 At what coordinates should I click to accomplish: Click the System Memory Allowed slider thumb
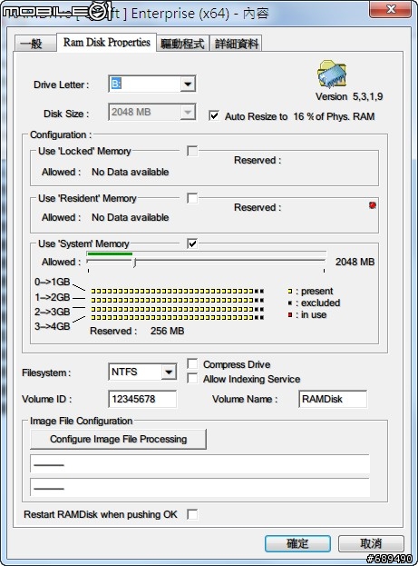click(x=135, y=263)
